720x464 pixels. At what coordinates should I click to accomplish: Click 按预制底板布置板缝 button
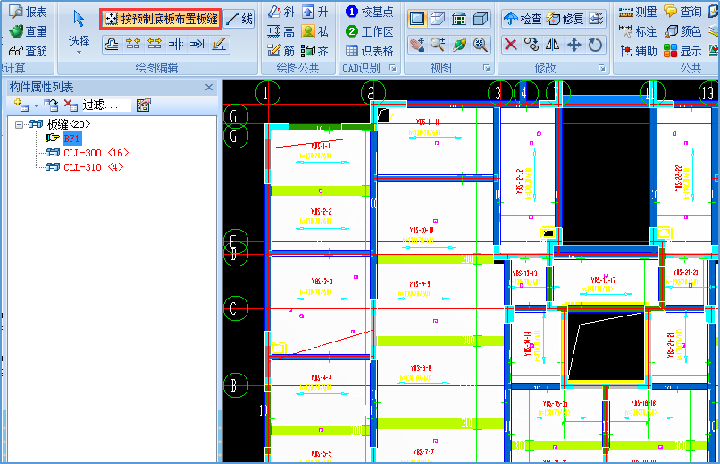161,19
